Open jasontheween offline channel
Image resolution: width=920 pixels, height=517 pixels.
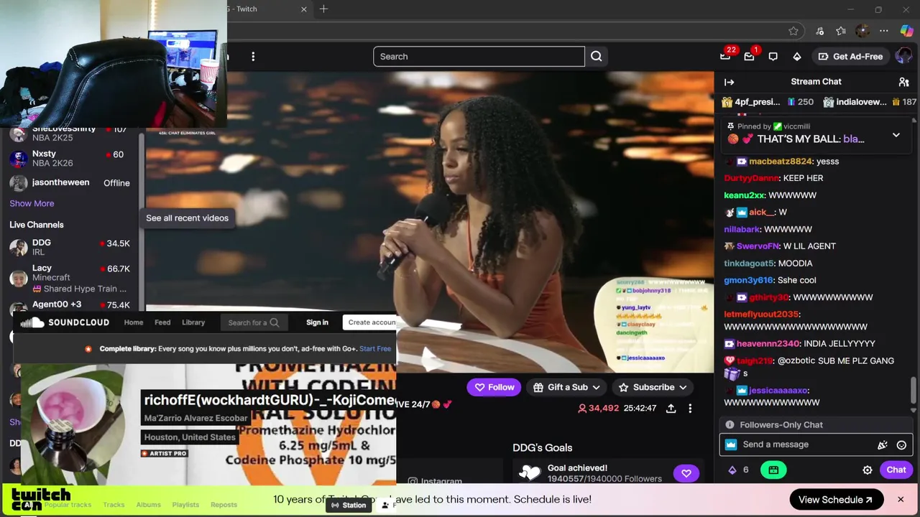[70, 182]
